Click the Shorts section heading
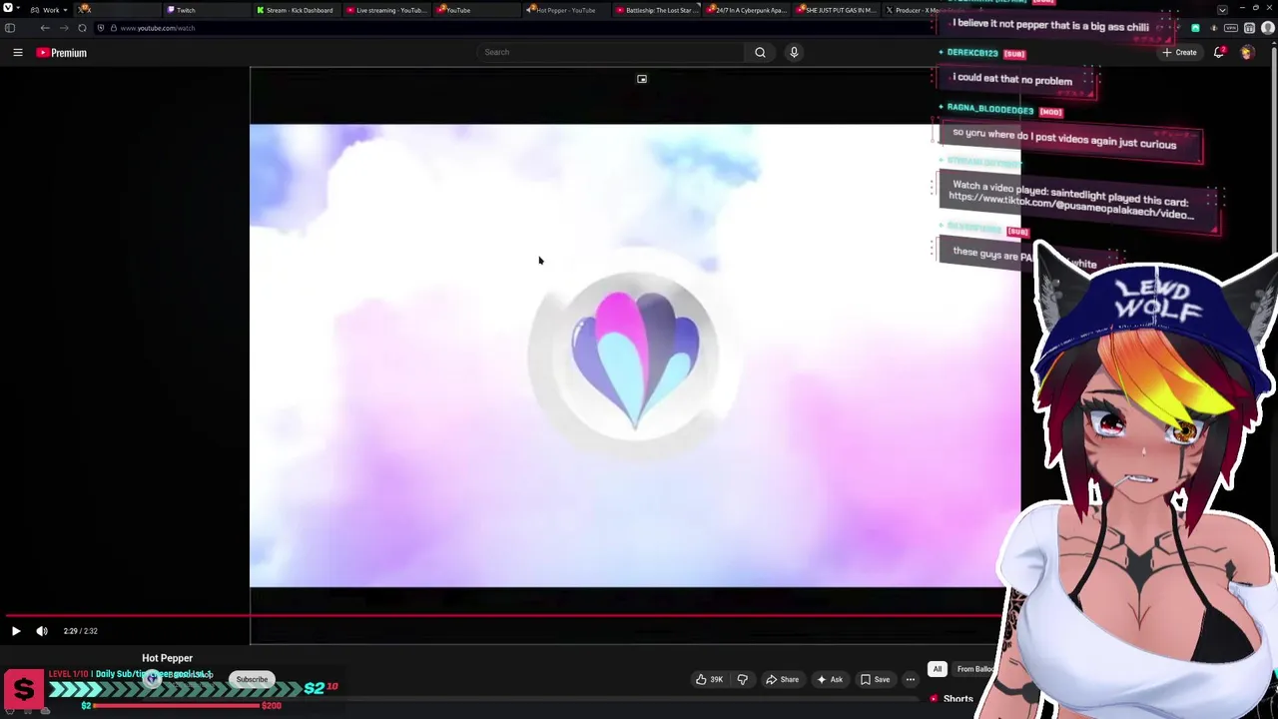Screen dimensions: 1278x719 (x=958, y=699)
